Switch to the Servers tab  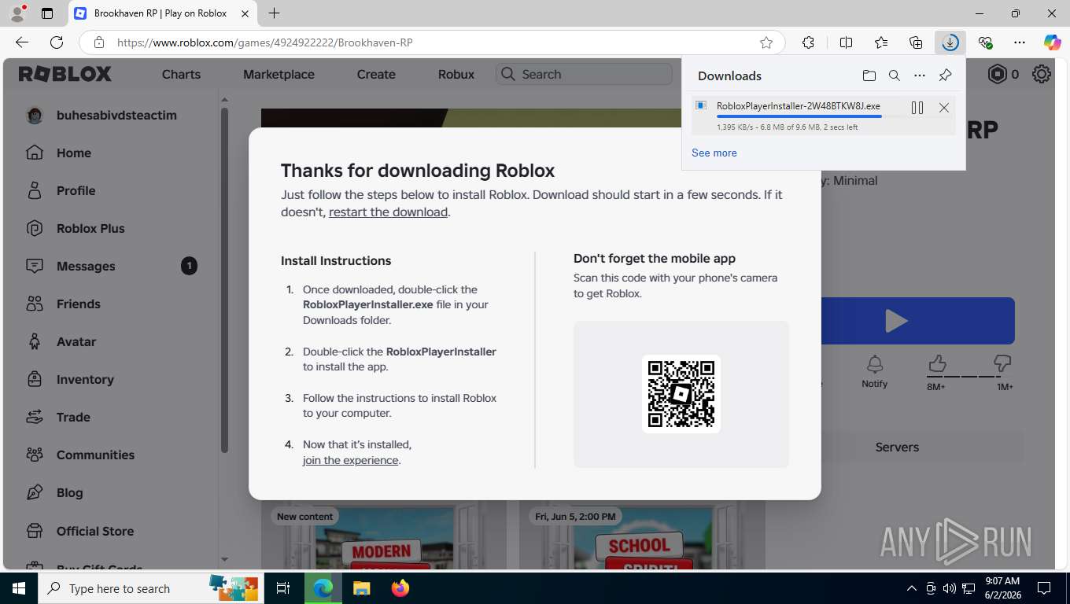897,447
